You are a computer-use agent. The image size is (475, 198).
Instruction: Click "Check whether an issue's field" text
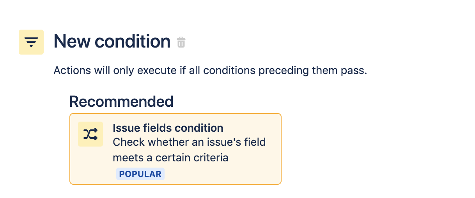tap(189, 142)
